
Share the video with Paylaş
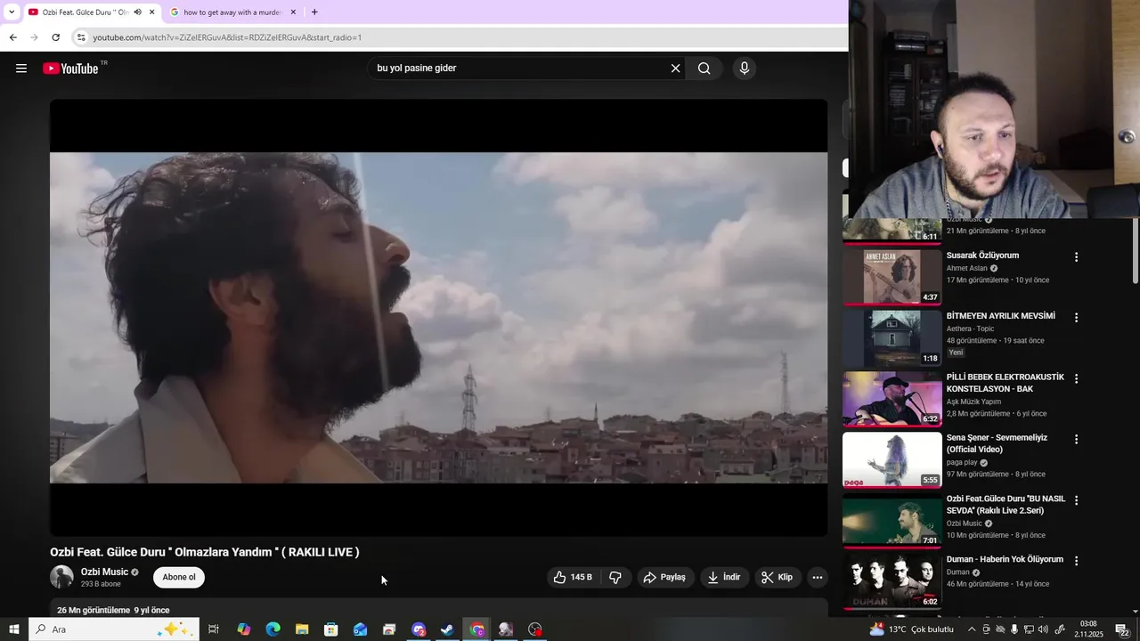[665, 577]
